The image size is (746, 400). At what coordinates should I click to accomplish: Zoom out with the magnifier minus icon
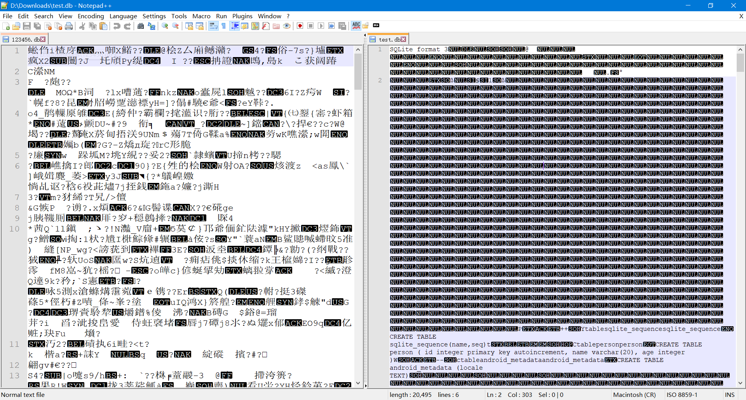[175, 26]
